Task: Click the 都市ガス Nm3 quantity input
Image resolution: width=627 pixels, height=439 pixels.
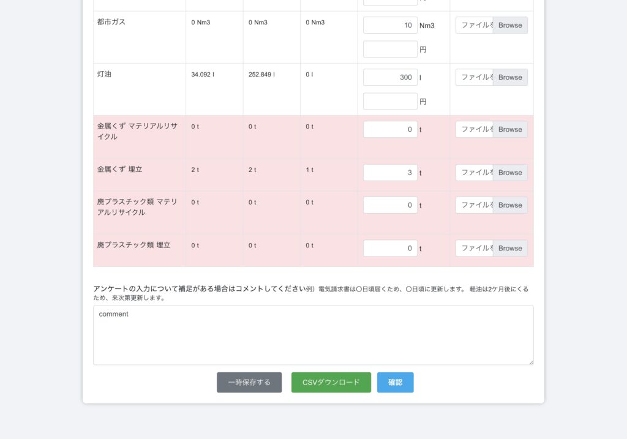Action: 390,25
